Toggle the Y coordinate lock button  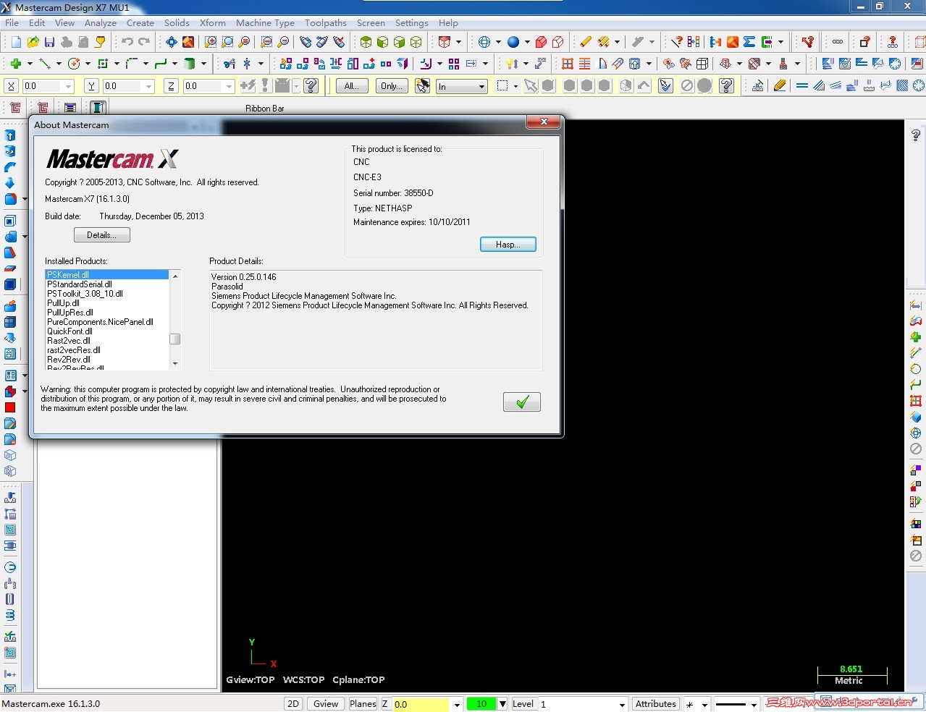[x=91, y=86]
